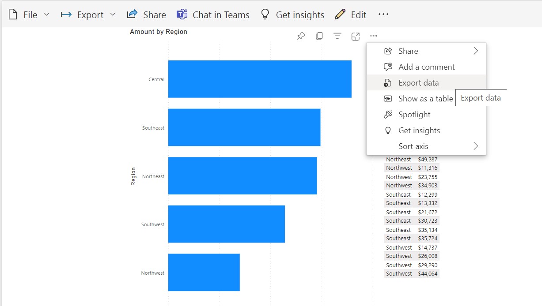Expand the Sort axis submenu

tap(476, 146)
